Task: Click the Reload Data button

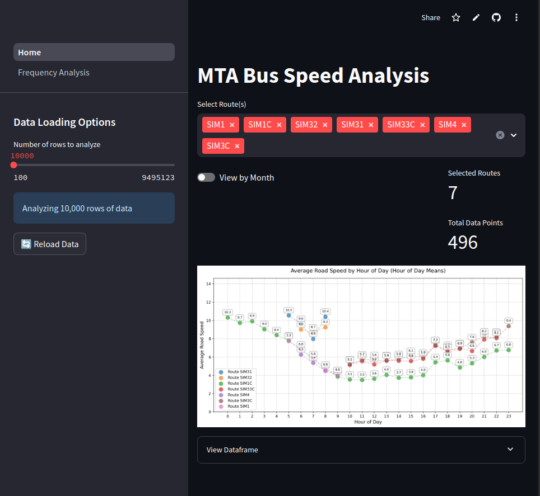Action: (x=50, y=244)
